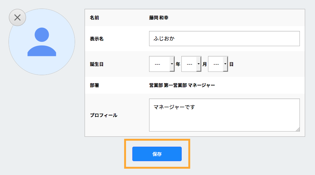Click the 部署 row label
Viewport: 315px width, 175px height.
coord(94,85)
